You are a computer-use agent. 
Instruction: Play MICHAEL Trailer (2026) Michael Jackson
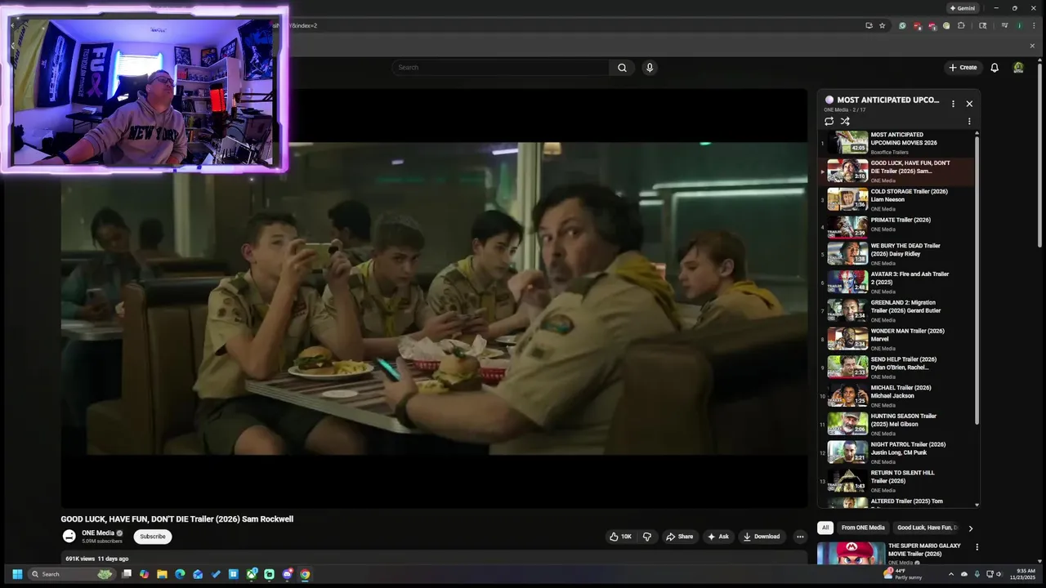[896, 395]
